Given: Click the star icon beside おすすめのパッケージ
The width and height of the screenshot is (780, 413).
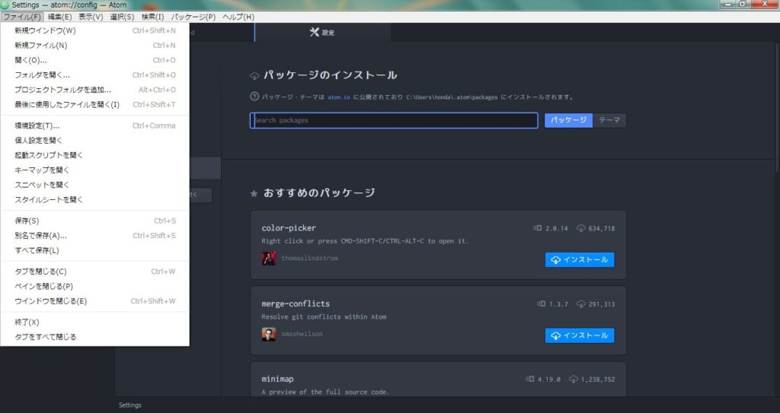Looking at the screenshot, I should click(x=254, y=193).
